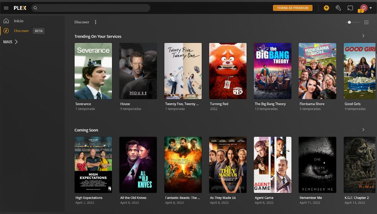Click the Discover page heading
The width and height of the screenshot is (377, 214).
pyautogui.click(x=82, y=22)
